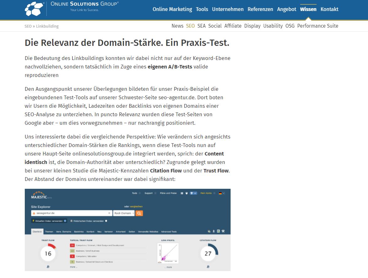Switch to the Themen tab
This screenshot has width=368, height=278.
click(49, 232)
